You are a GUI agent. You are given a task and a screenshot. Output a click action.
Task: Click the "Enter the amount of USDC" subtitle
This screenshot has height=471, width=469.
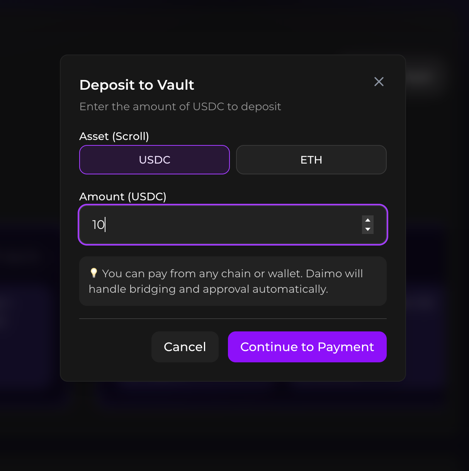click(180, 107)
